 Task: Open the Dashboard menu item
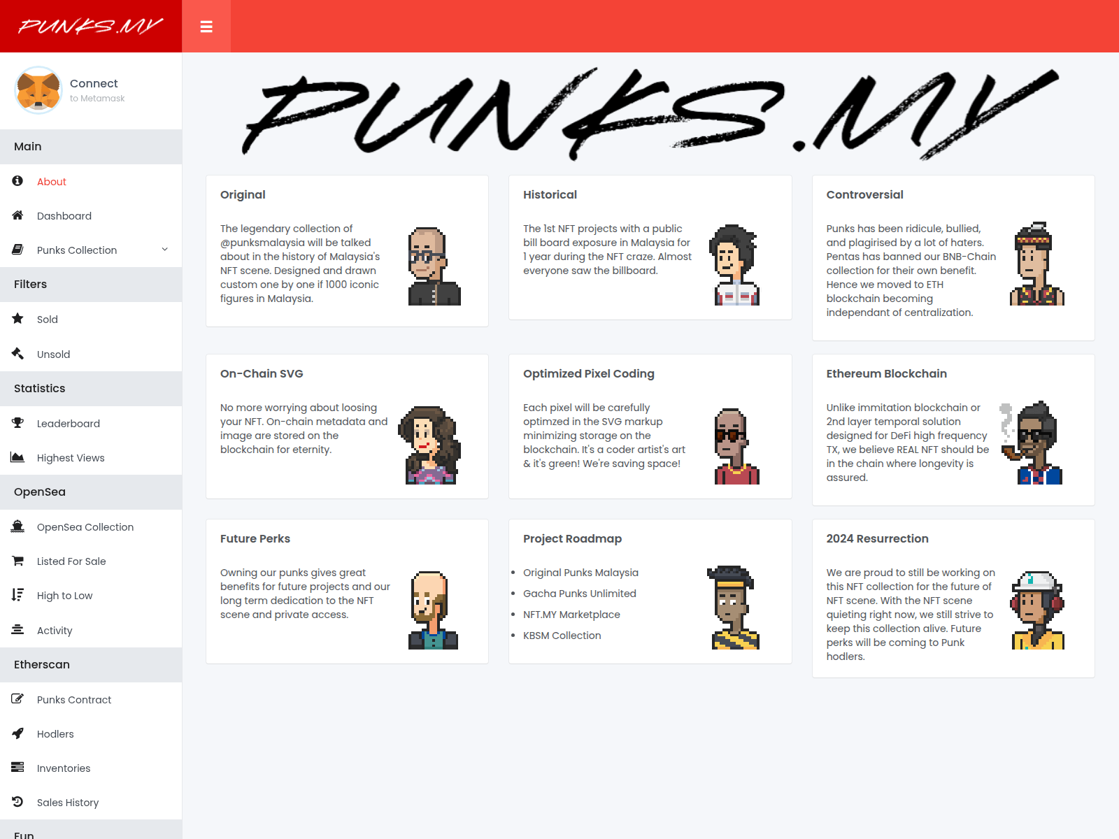91,216
